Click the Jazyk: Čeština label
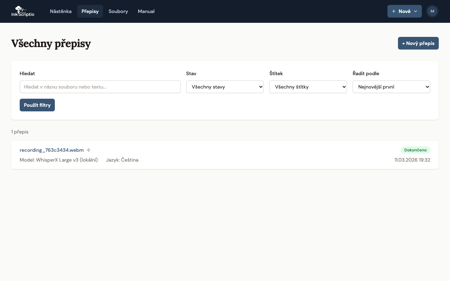 [122, 160]
